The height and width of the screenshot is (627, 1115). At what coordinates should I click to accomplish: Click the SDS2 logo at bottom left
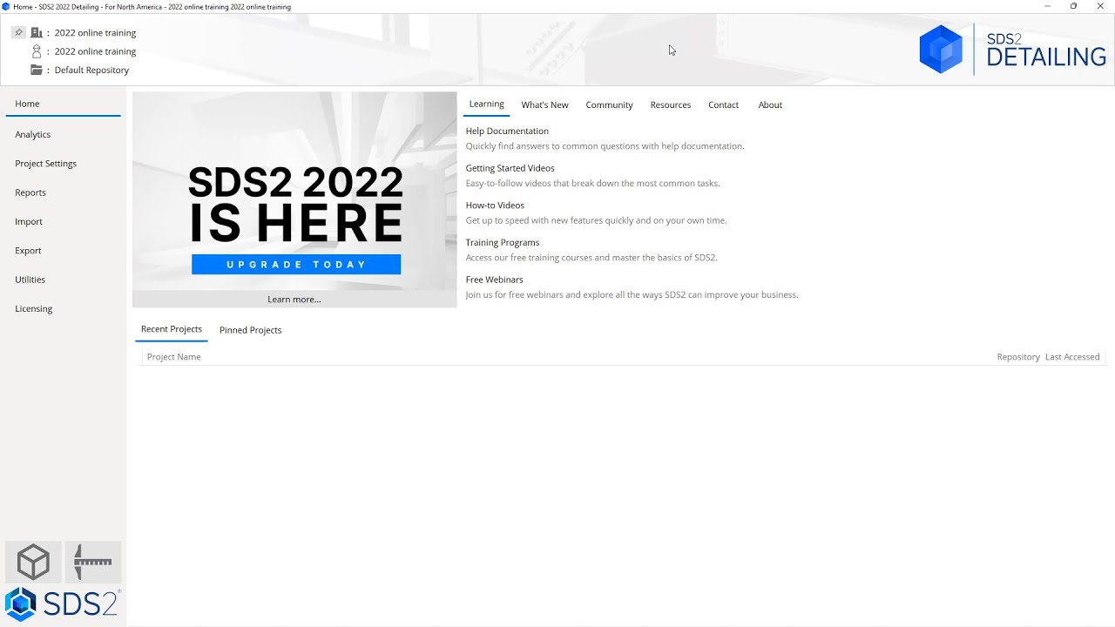click(x=62, y=604)
